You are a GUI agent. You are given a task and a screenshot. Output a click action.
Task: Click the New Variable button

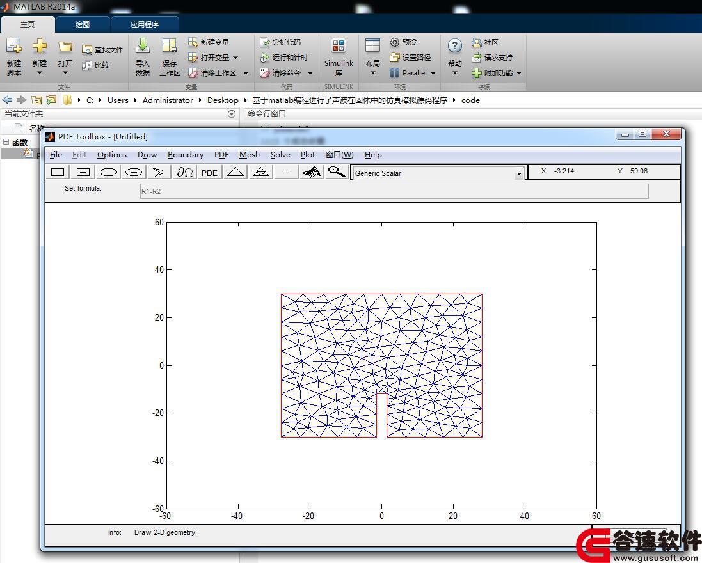click(x=209, y=42)
